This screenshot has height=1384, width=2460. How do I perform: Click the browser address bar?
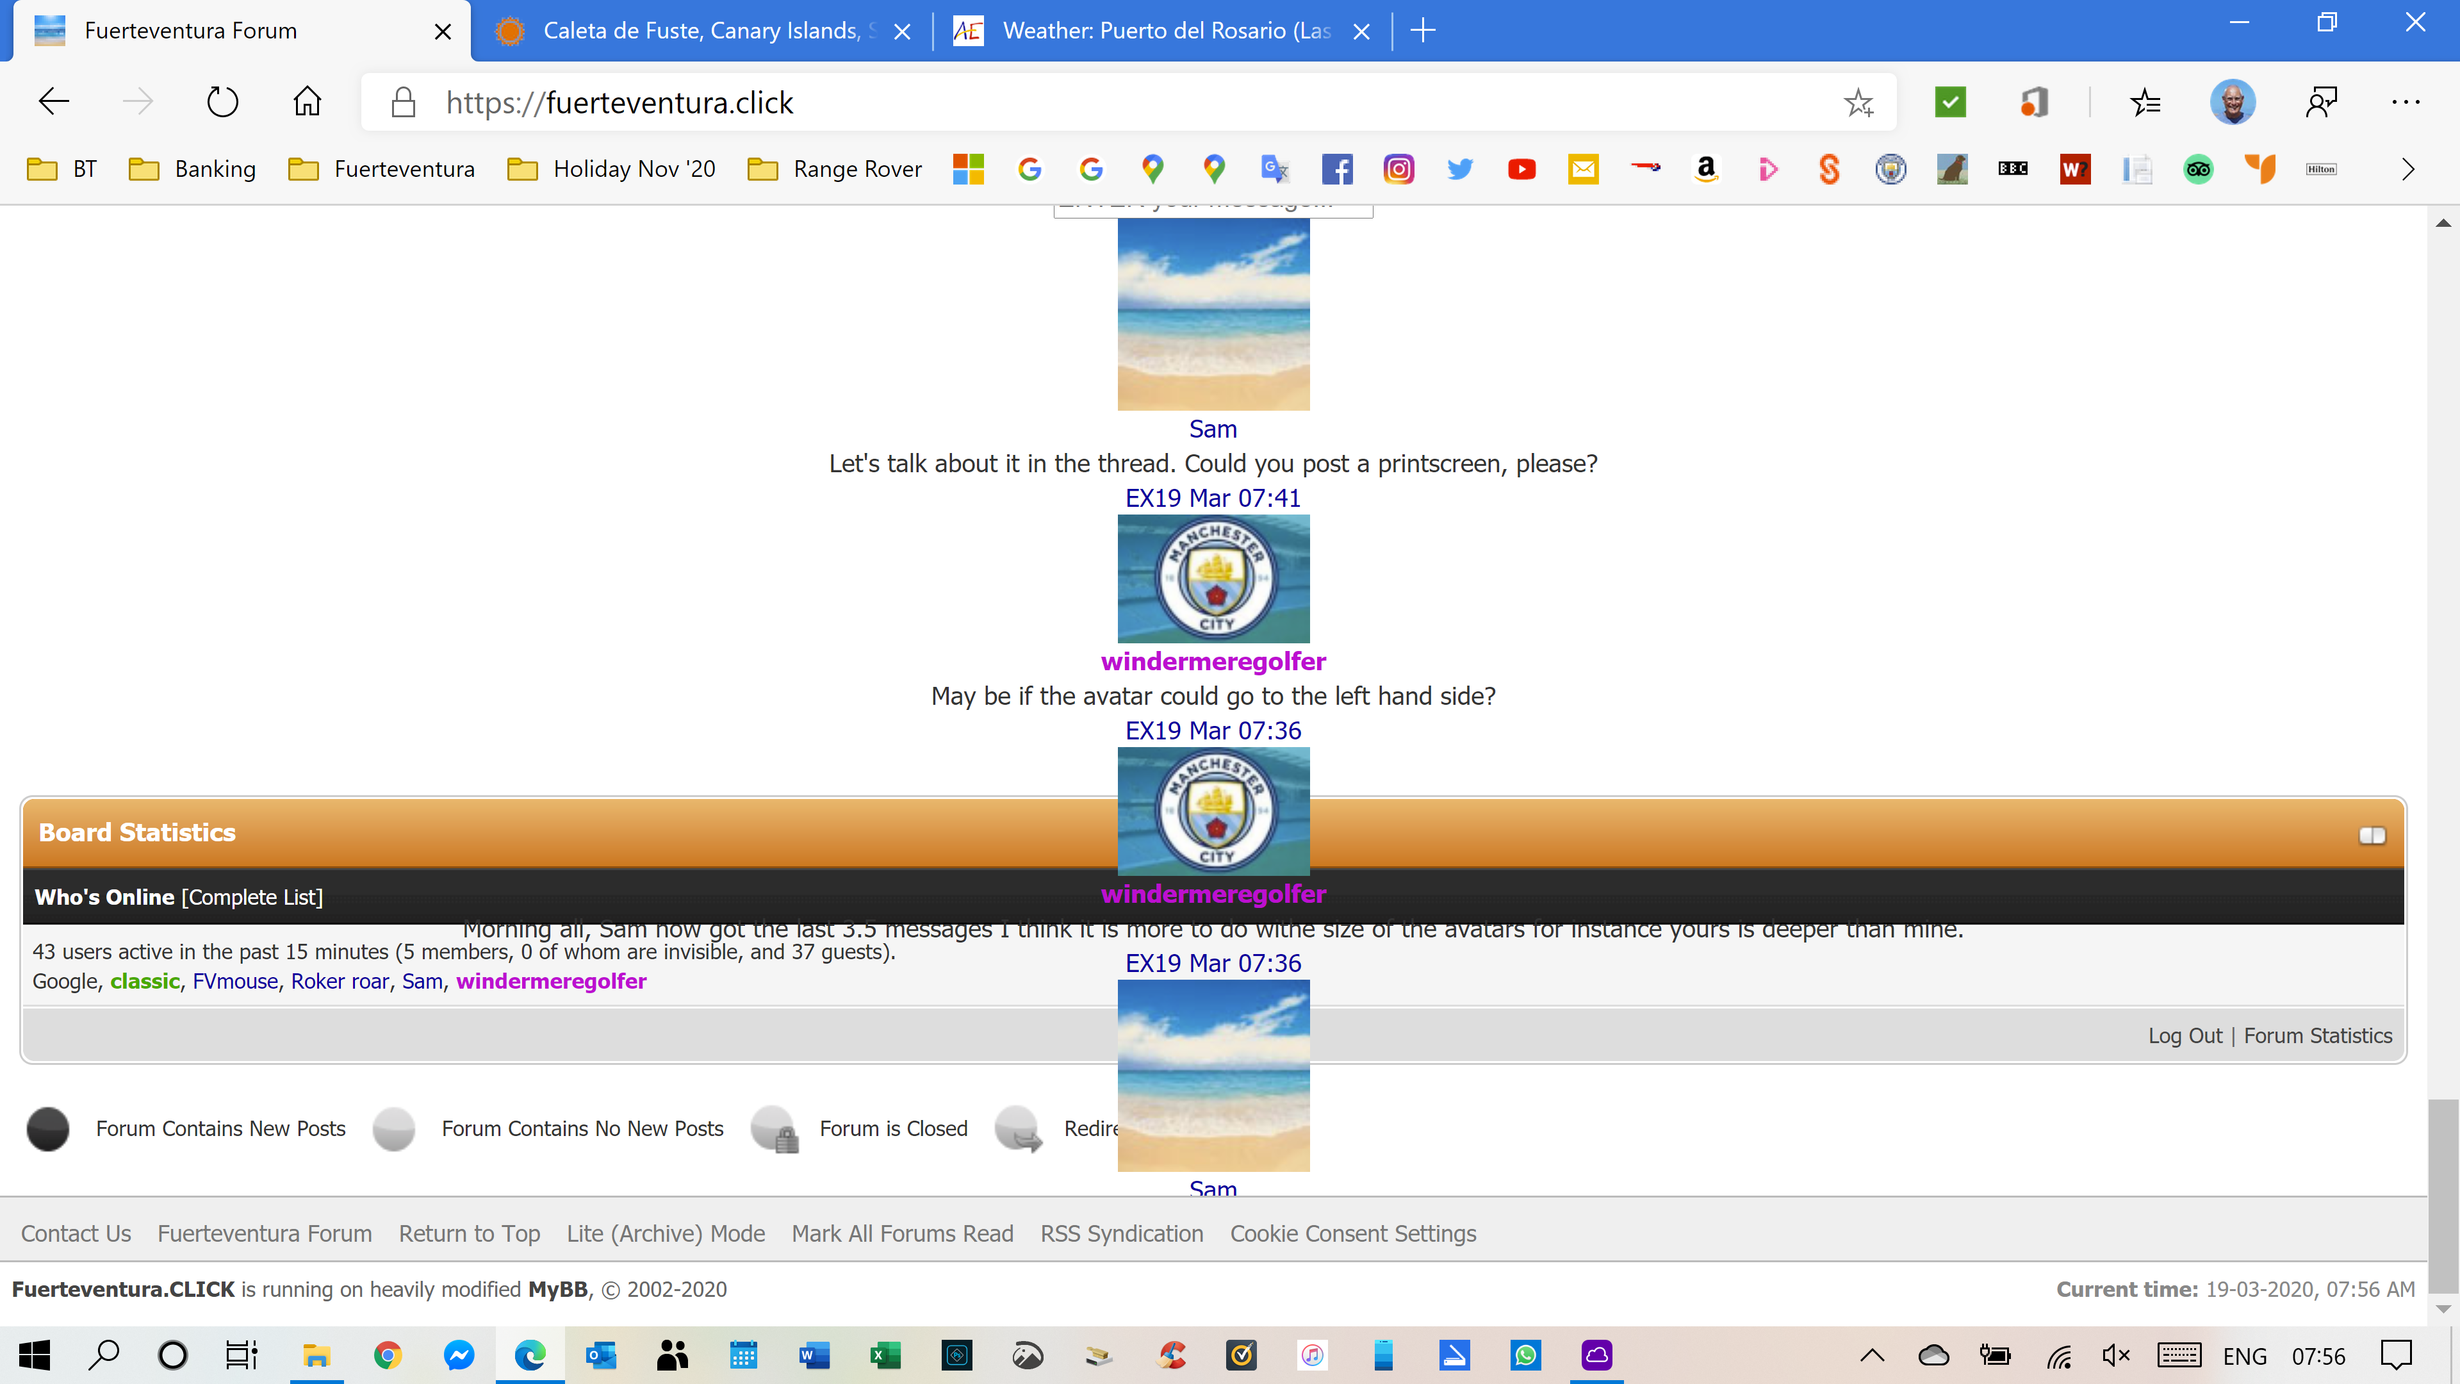point(1098,103)
